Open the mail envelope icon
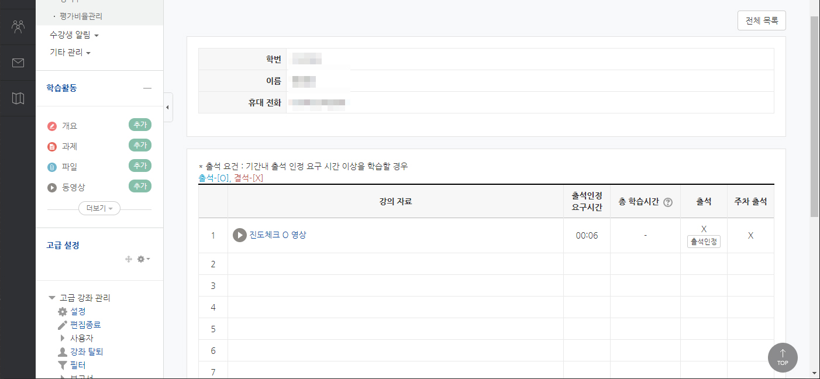Image resolution: width=820 pixels, height=379 pixels. (18, 63)
